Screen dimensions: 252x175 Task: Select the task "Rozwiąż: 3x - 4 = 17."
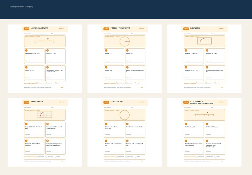(194, 73)
